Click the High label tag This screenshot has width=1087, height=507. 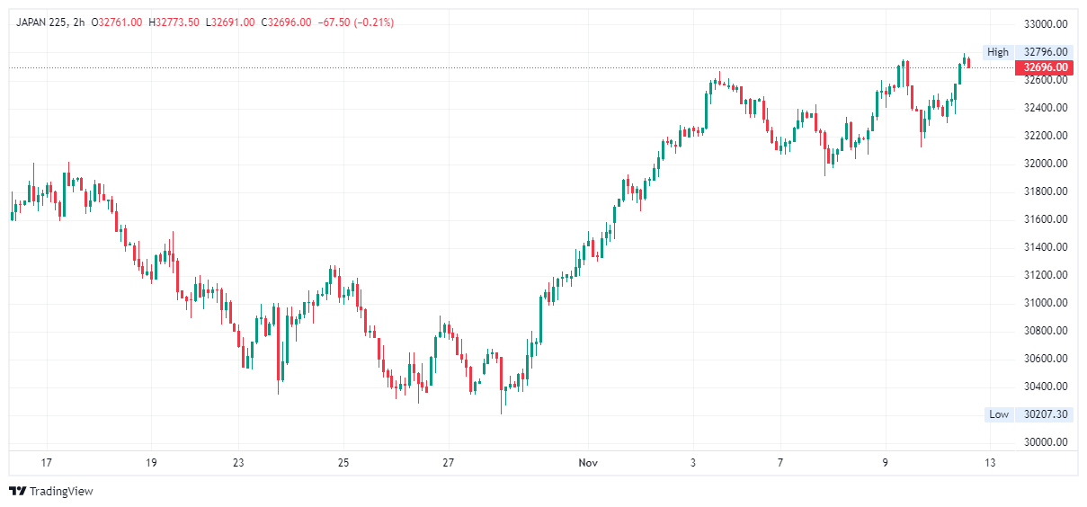click(997, 52)
